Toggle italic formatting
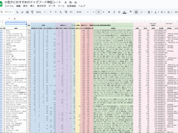The height and width of the screenshot is (133, 178). click(x=114, y=12)
